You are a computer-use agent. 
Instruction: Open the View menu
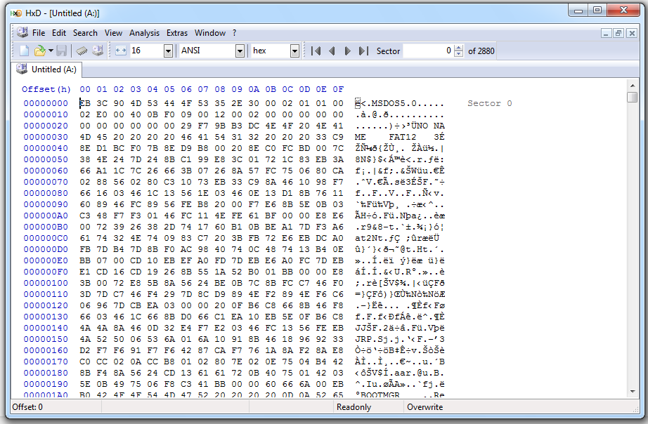click(x=113, y=33)
